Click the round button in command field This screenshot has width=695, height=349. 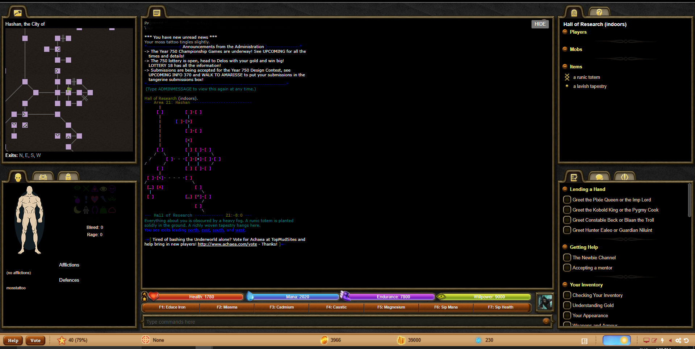pos(546,321)
